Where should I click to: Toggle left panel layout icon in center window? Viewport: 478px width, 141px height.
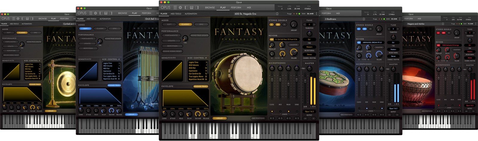click(x=187, y=7)
